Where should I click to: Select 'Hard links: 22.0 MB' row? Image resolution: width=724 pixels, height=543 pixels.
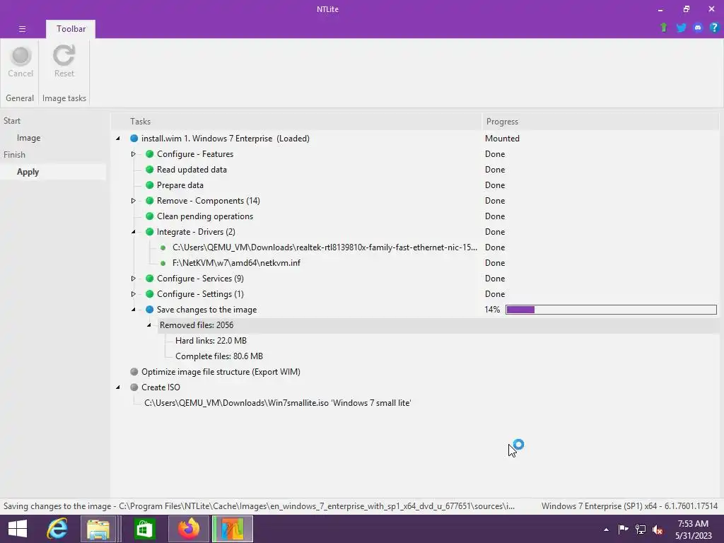coord(211,341)
